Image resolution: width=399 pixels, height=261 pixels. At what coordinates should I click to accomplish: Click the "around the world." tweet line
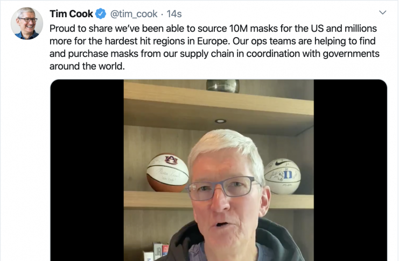coord(87,66)
